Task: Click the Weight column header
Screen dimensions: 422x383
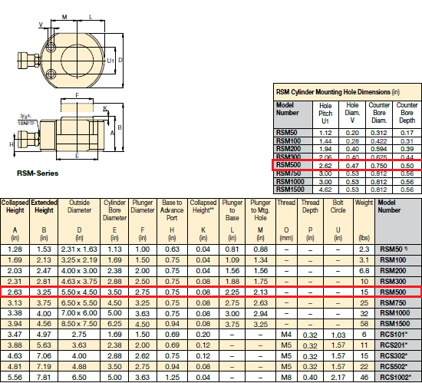Action: (x=364, y=221)
